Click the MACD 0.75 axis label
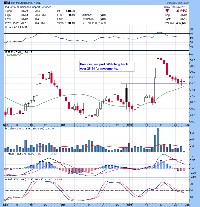 [x=192, y=156]
